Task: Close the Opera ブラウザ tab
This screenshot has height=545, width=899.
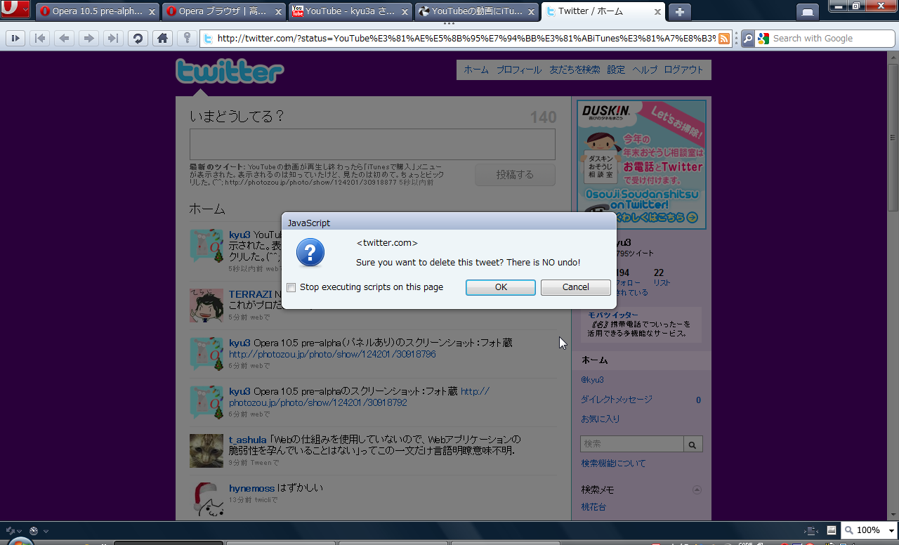Action: coord(279,12)
